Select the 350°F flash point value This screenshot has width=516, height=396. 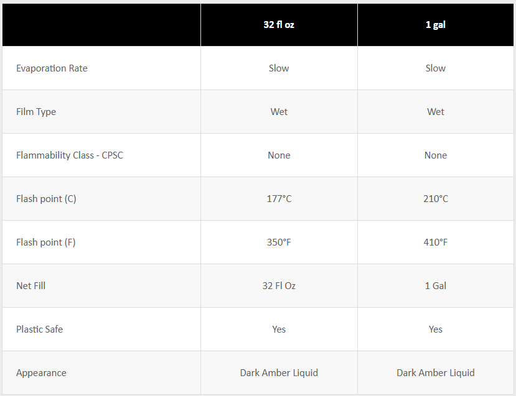(x=279, y=242)
